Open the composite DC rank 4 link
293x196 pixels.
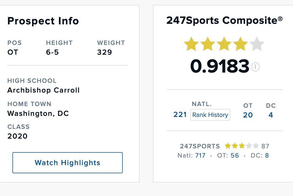[271, 115]
